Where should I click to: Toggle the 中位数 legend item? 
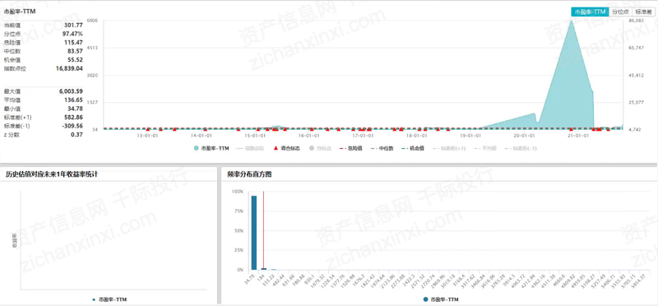pyautogui.click(x=382, y=148)
